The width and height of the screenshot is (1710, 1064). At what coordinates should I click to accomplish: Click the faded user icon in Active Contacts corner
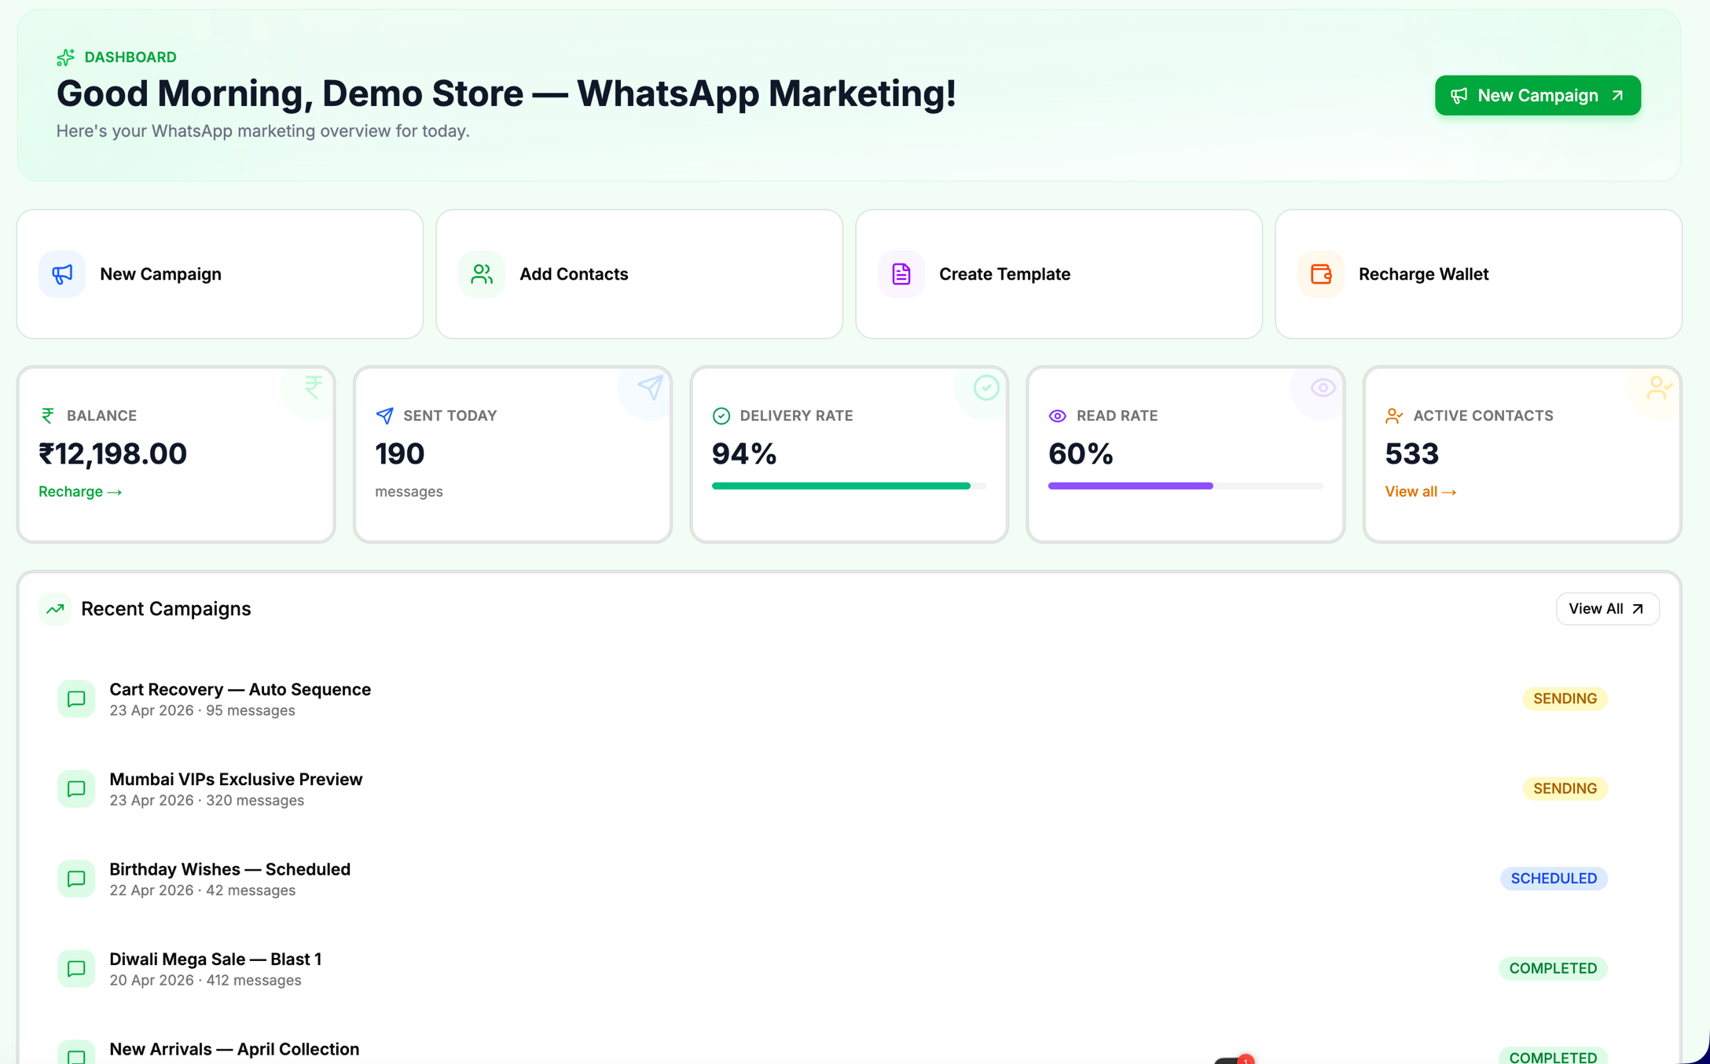coord(1659,387)
